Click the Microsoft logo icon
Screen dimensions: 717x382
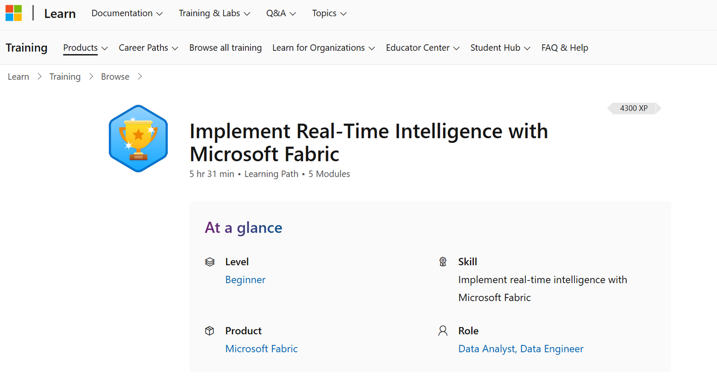point(13,13)
